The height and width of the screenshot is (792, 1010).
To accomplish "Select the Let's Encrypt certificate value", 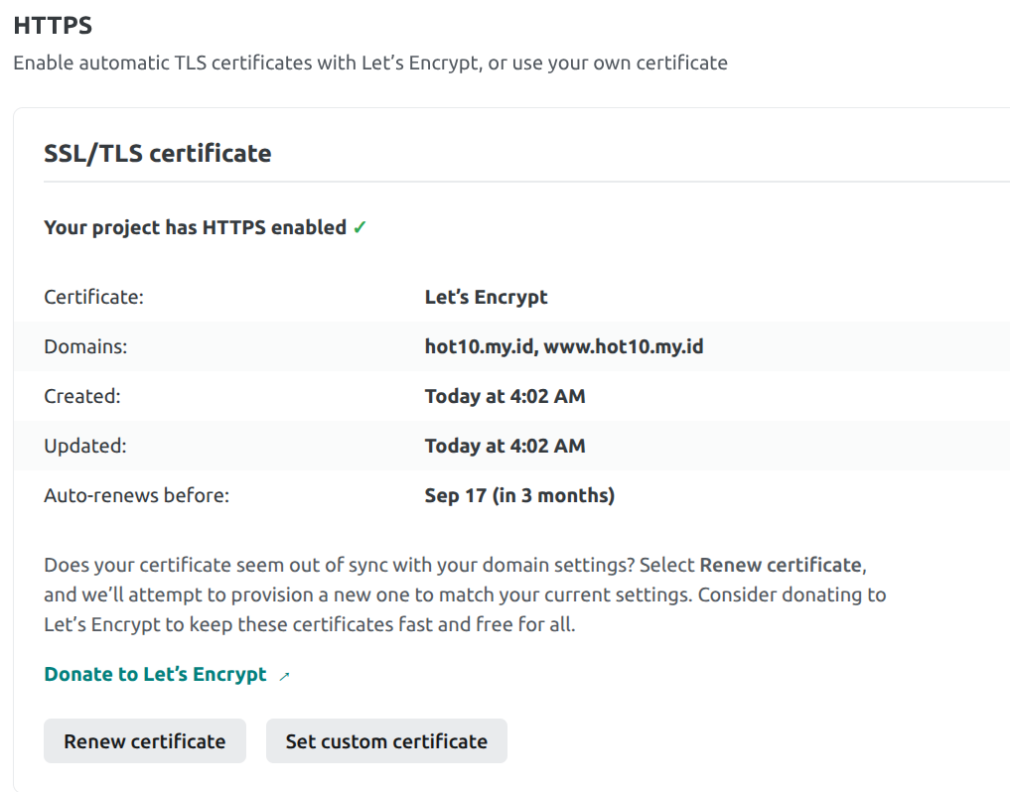I will (x=487, y=297).
